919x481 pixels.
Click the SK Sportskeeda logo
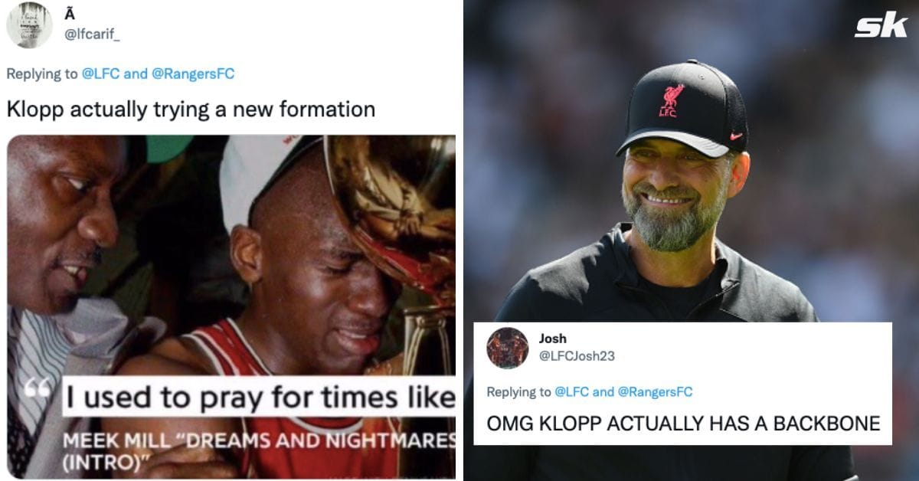pos(880,26)
